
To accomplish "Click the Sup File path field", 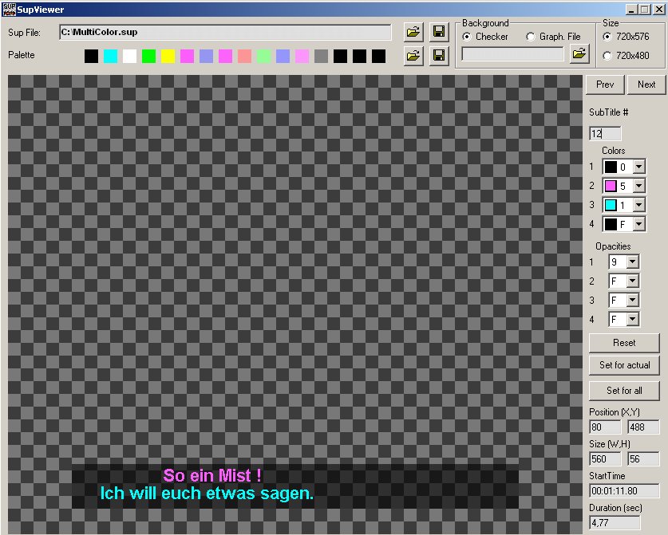I will 225,33.
